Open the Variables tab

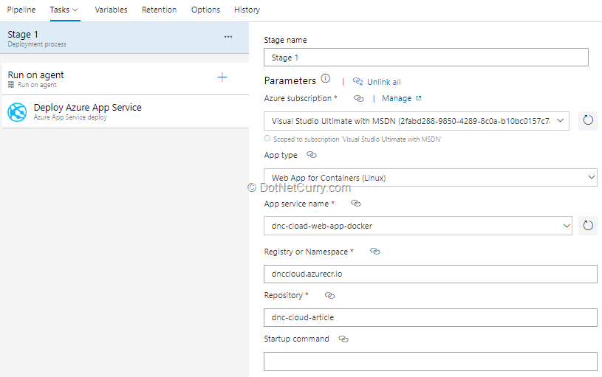[x=111, y=10]
